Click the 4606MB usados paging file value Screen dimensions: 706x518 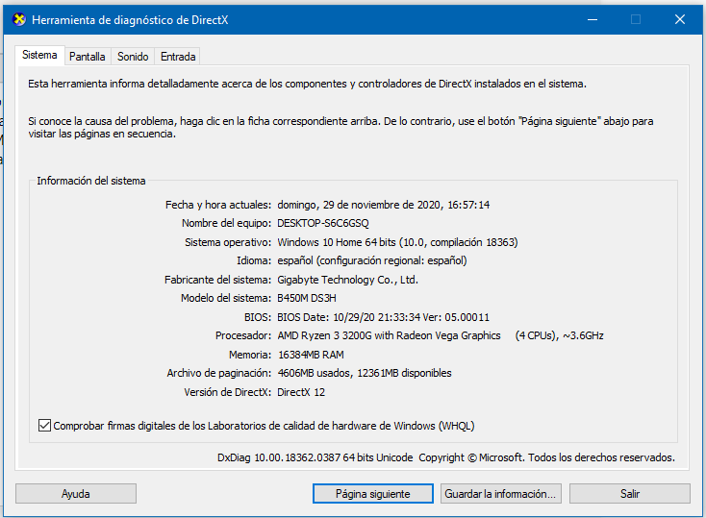365,373
